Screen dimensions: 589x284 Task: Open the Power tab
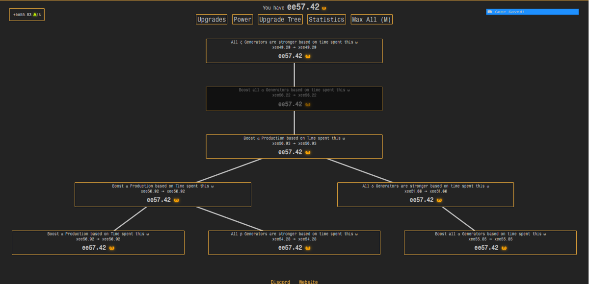(242, 19)
